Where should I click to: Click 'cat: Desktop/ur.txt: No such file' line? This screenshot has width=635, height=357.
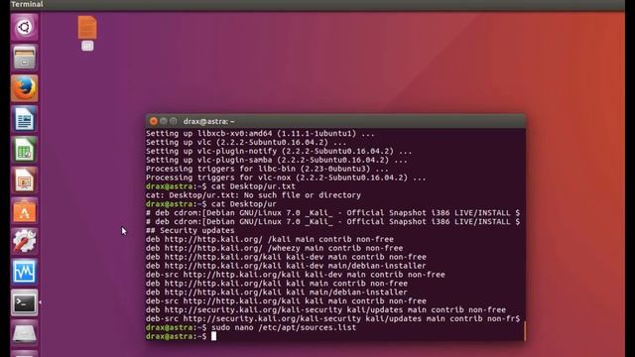pyautogui.click(x=253, y=195)
